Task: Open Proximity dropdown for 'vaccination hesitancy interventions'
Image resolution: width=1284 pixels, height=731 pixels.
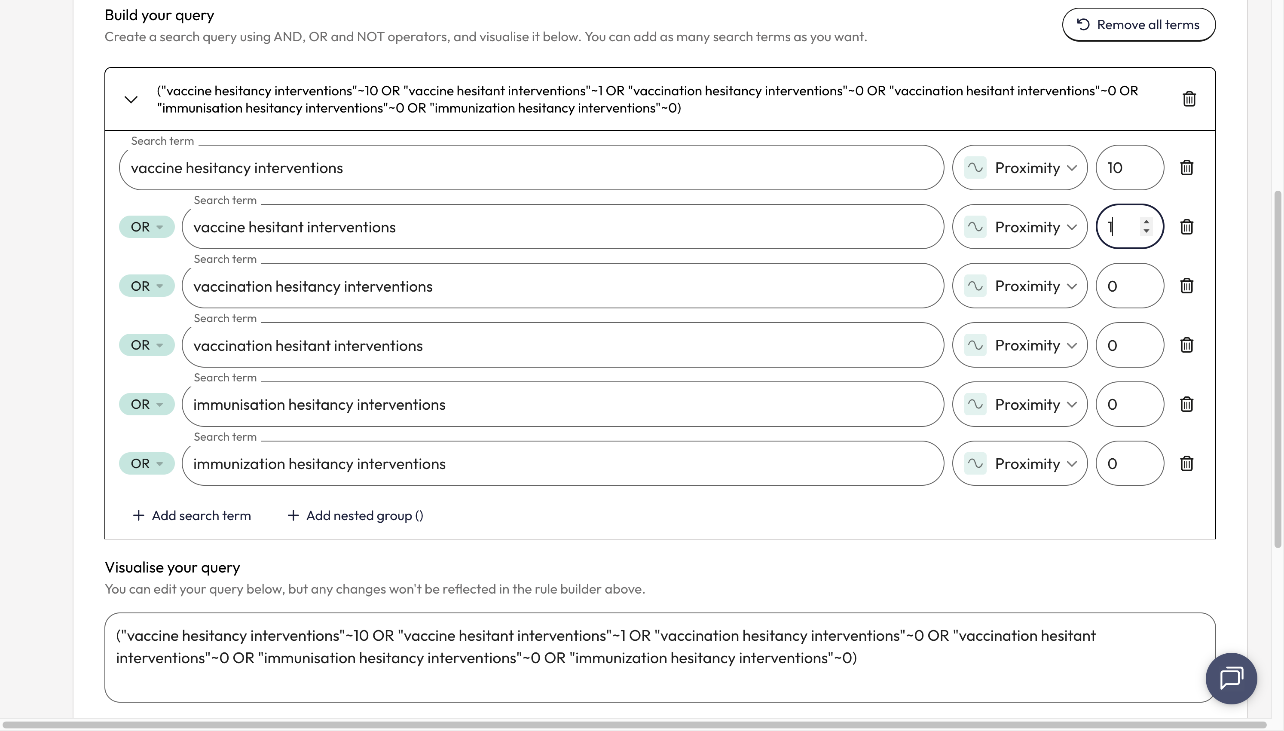Action: click(x=1020, y=286)
